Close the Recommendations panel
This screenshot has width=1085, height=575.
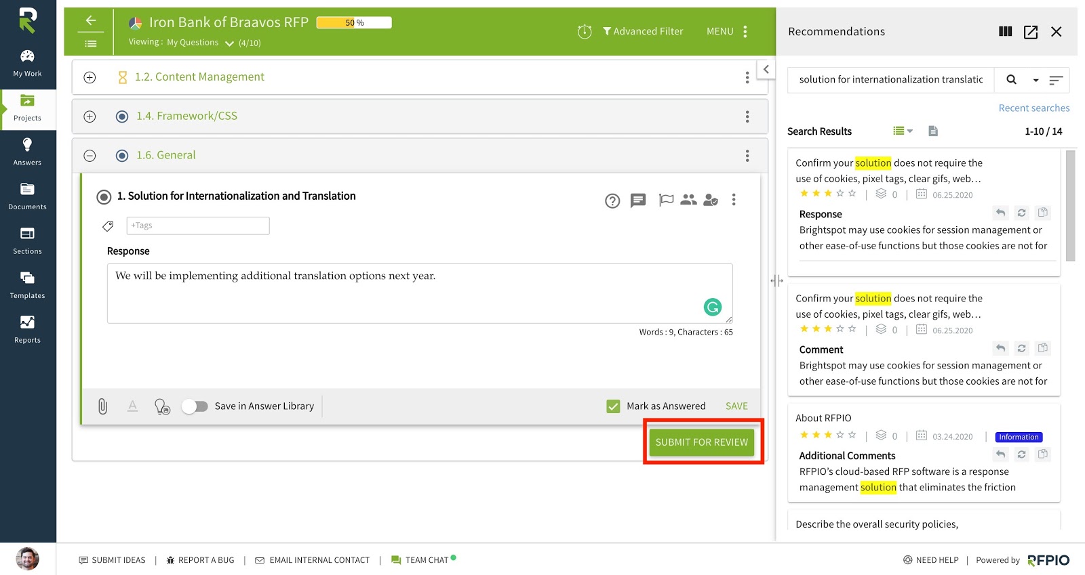[1056, 32]
